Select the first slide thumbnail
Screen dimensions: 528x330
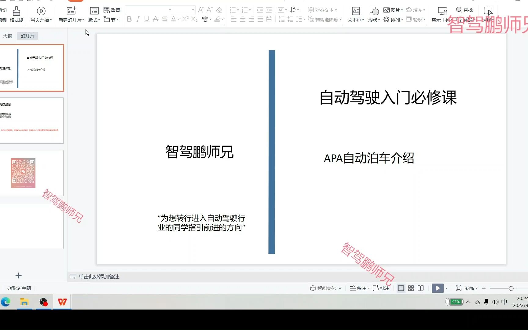pos(32,68)
